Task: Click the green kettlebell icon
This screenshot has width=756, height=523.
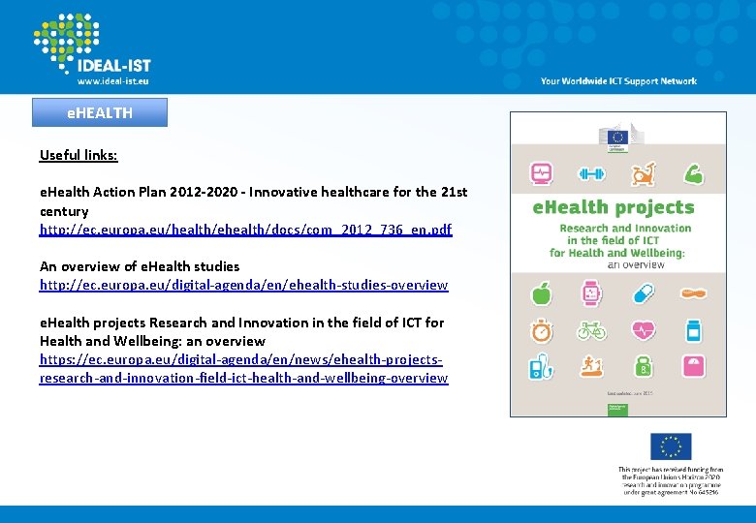Action: click(644, 367)
